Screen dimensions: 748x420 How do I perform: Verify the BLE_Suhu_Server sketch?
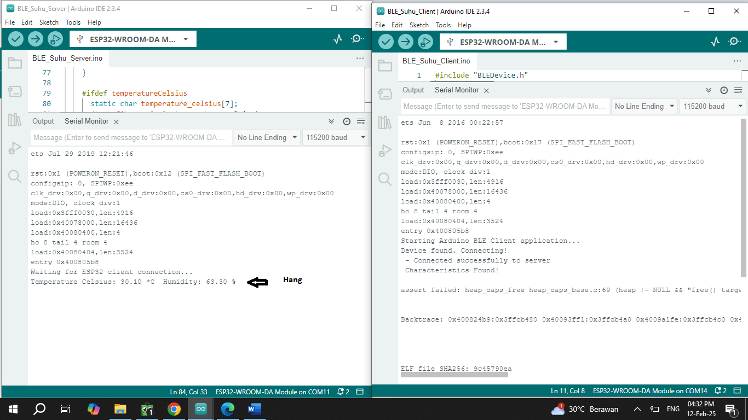[x=15, y=38]
